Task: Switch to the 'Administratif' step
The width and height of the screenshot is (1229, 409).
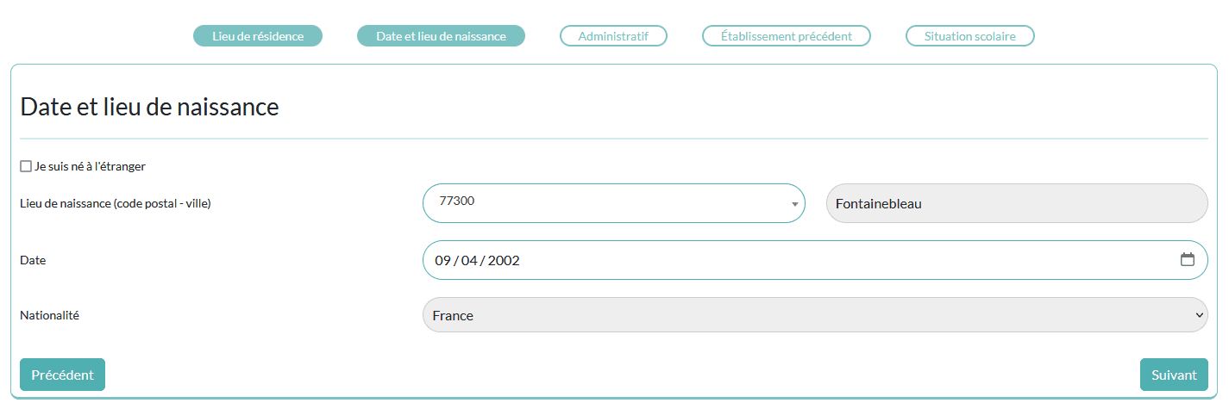Action: pos(613,36)
